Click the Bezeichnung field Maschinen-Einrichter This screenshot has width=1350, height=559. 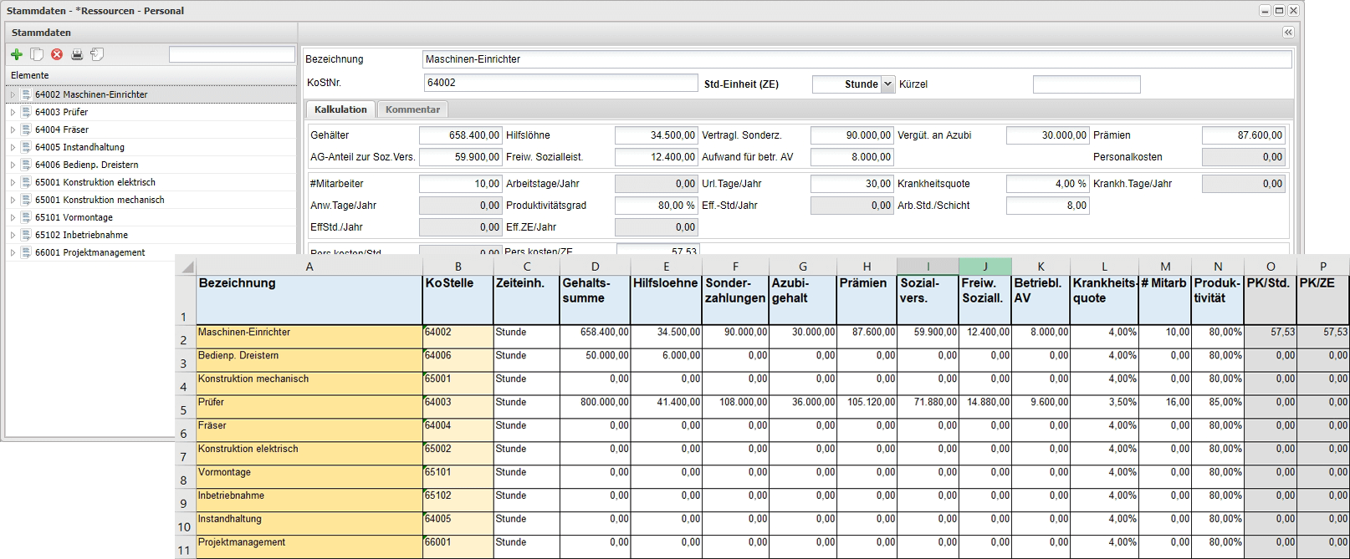tap(857, 59)
